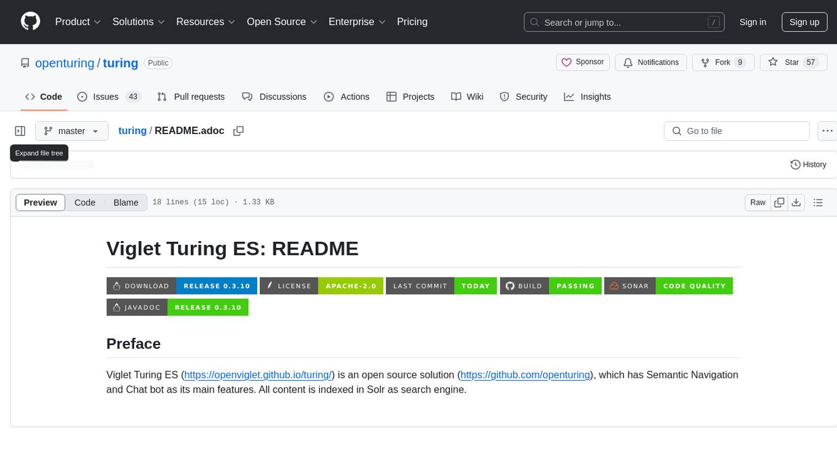The height and width of the screenshot is (470, 837).
Task: Sponsor this repository
Action: coord(583,62)
